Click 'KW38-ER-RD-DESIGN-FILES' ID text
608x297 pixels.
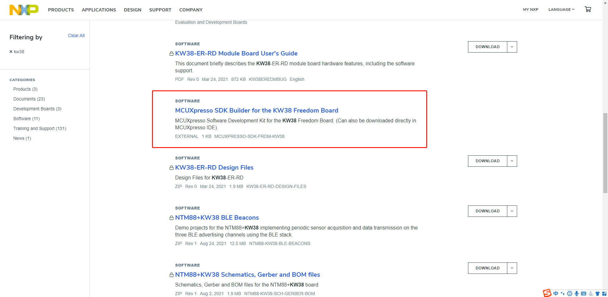(276, 186)
